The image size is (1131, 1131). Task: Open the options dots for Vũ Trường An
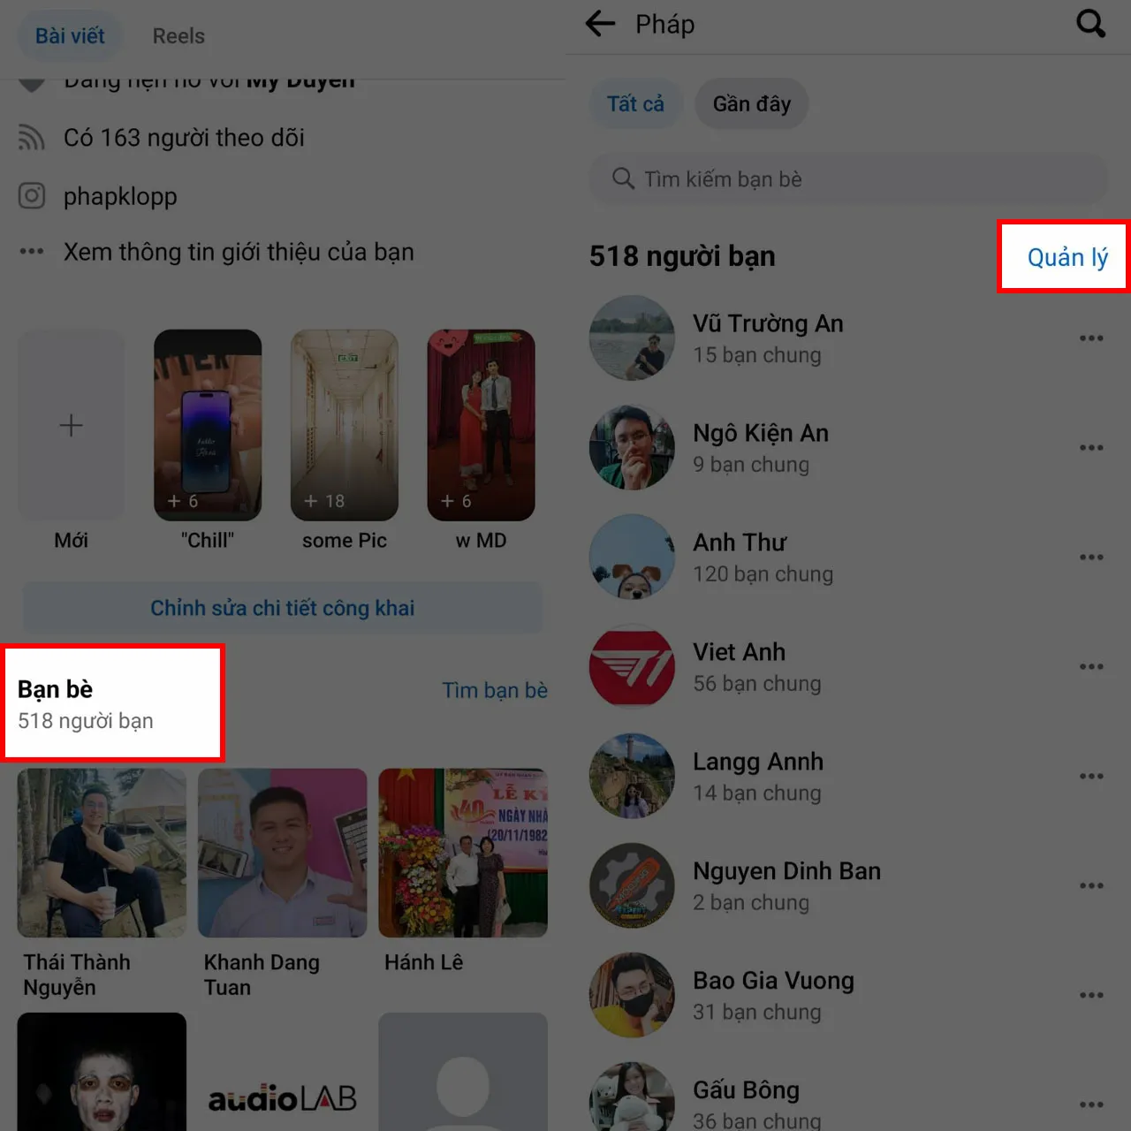tap(1091, 338)
